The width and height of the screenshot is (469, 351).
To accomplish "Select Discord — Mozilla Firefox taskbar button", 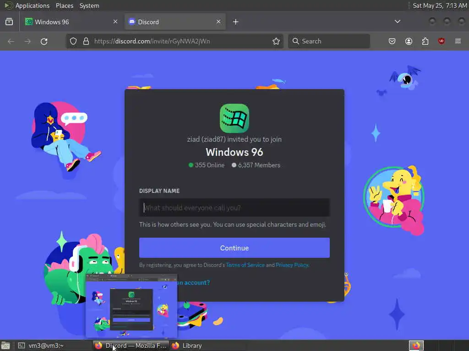I will coord(131,346).
